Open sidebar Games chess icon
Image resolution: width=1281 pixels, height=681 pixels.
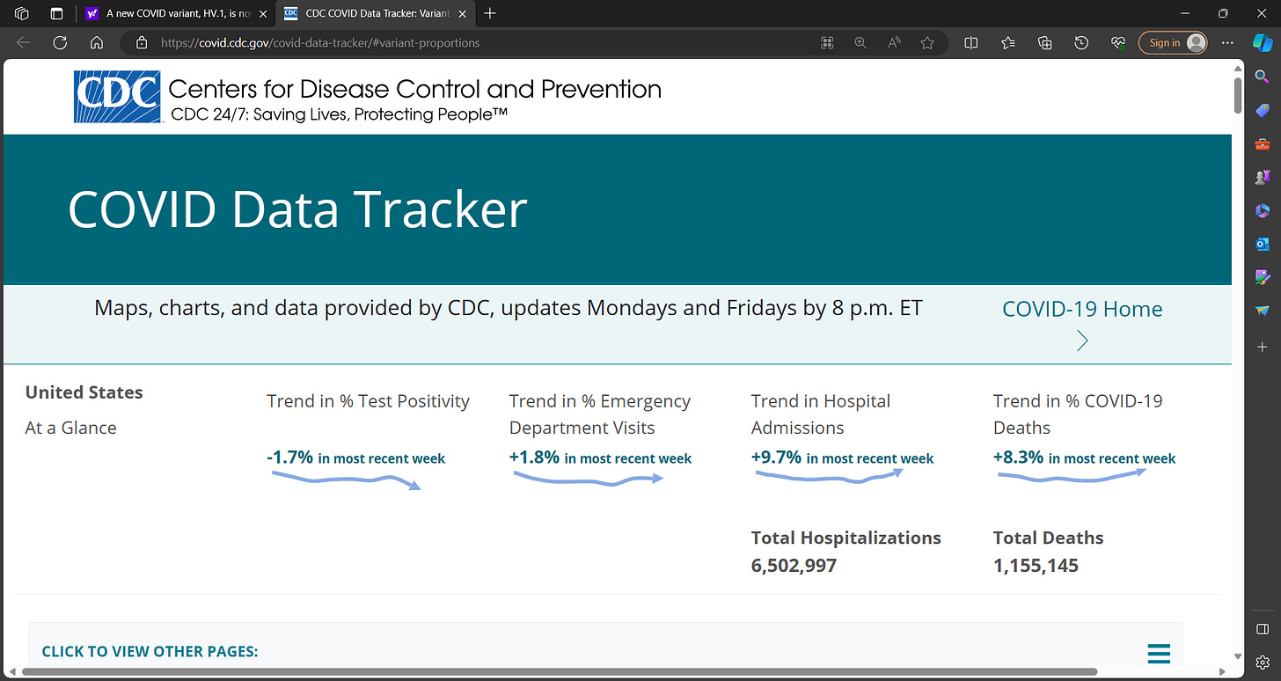1262,177
